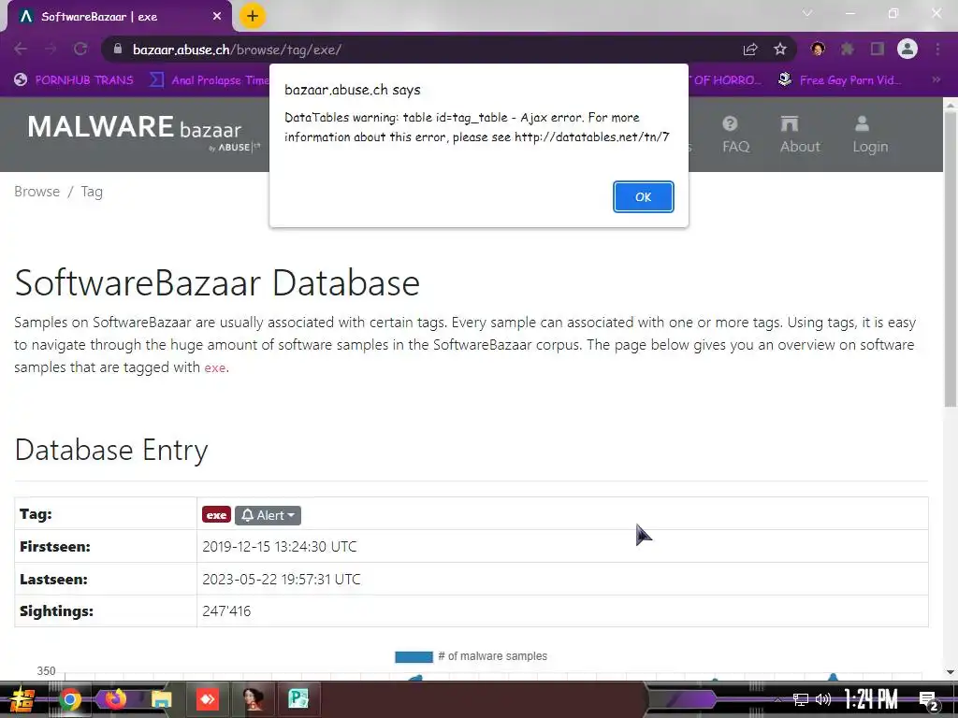Click the Tag breadcrumb item

(92, 192)
